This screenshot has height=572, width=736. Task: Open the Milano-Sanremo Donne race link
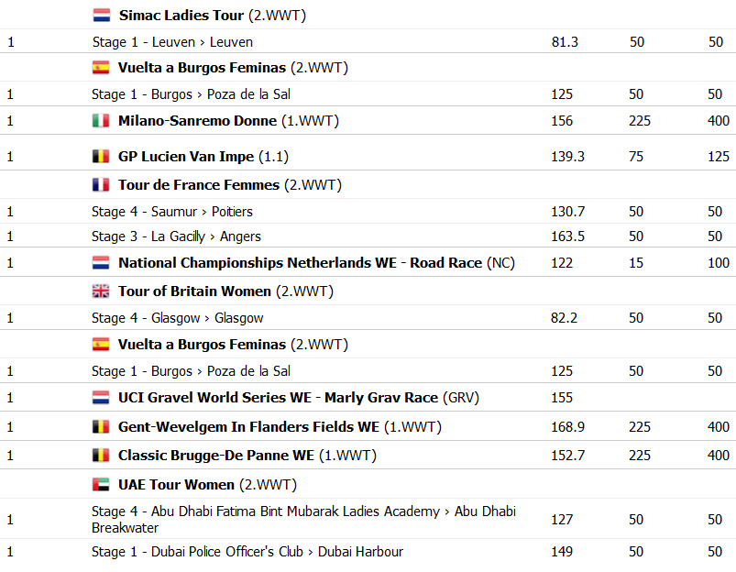tap(197, 121)
